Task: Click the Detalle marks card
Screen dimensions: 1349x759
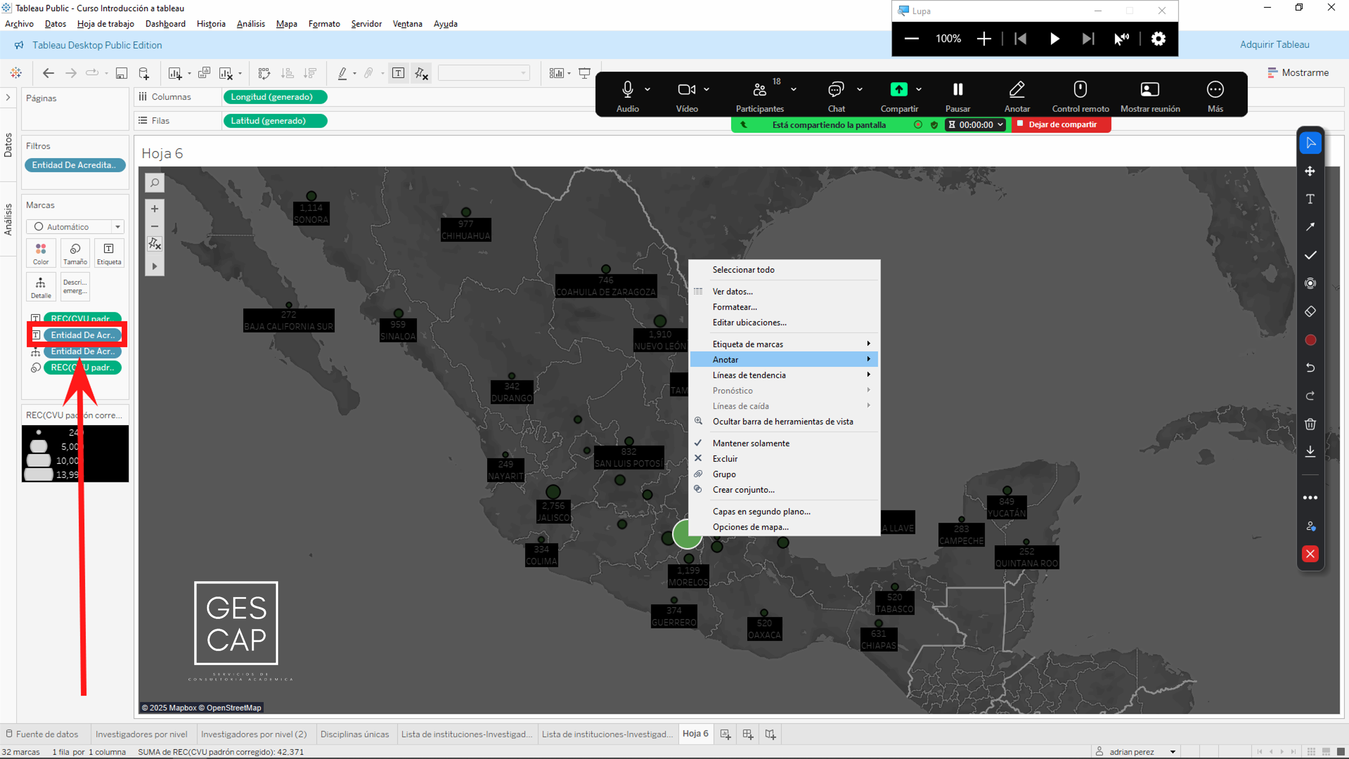Action: click(x=41, y=287)
